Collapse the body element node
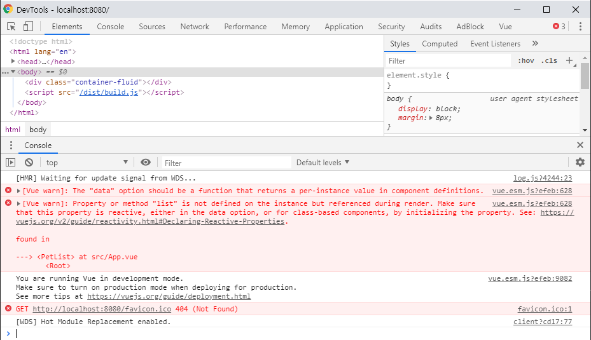The height and width of the screenshot is (340, 591). click(x=13, y=72)
